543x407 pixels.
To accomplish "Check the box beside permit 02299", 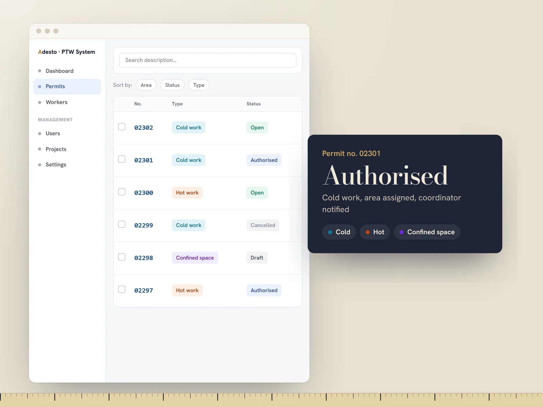I will [121, 224].
